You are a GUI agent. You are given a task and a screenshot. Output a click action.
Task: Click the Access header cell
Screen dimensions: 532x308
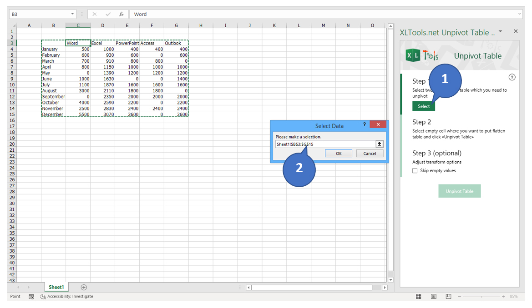152,43
